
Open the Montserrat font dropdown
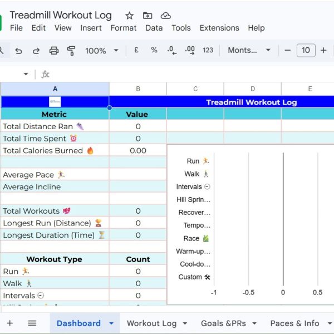[249, 50]
